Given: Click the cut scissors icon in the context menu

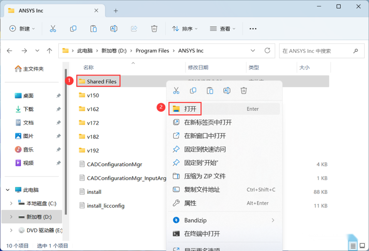Looking at the screenshot, I should click(176, 91).
